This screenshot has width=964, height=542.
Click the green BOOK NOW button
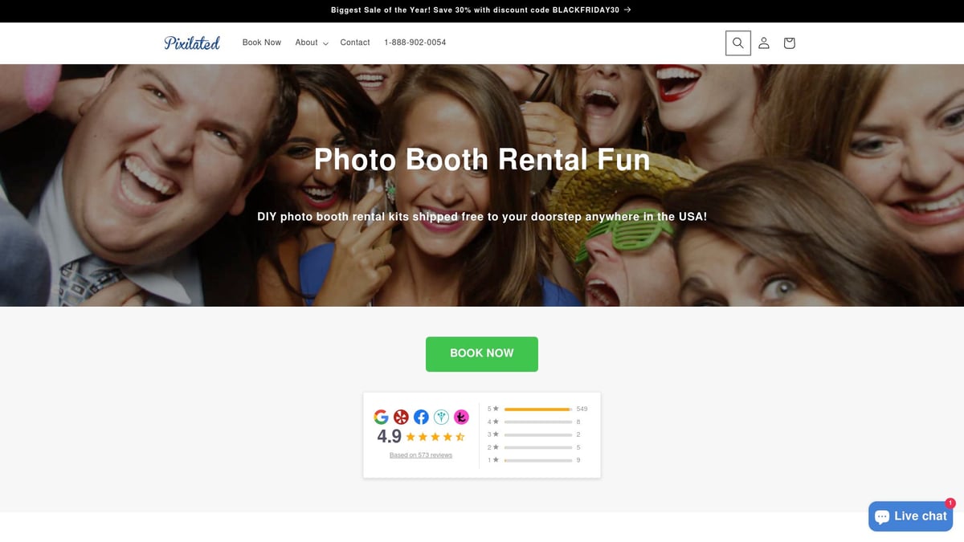(482, 353)
